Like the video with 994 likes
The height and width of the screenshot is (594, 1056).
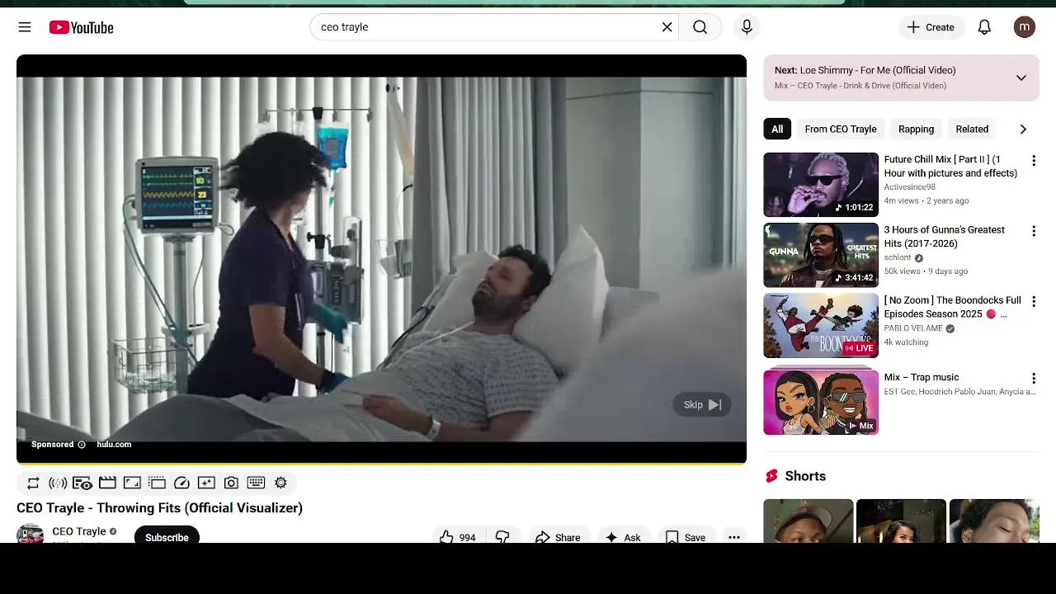458,536
